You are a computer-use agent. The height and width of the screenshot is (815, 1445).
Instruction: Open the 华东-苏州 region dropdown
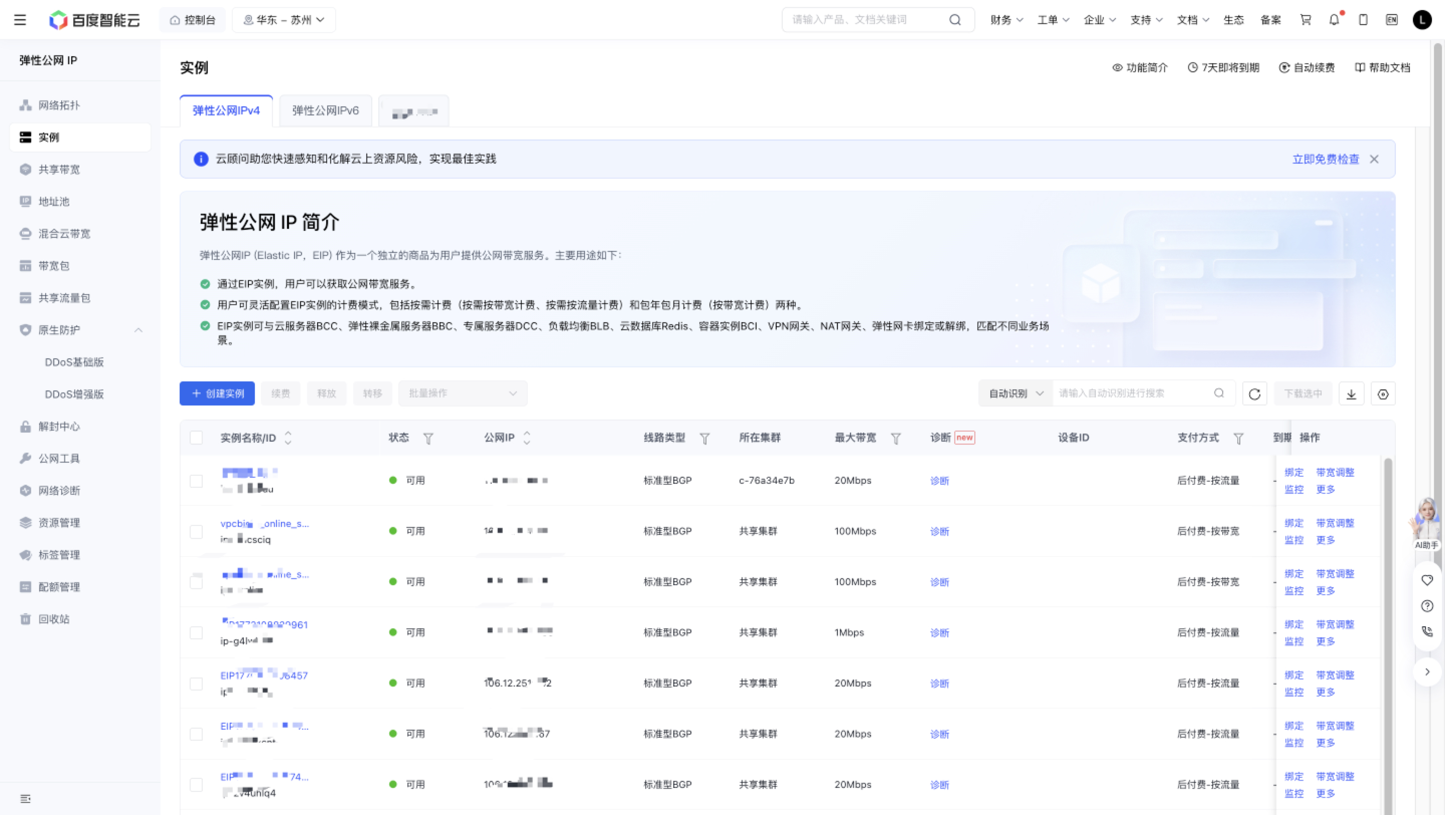point(284,20)
